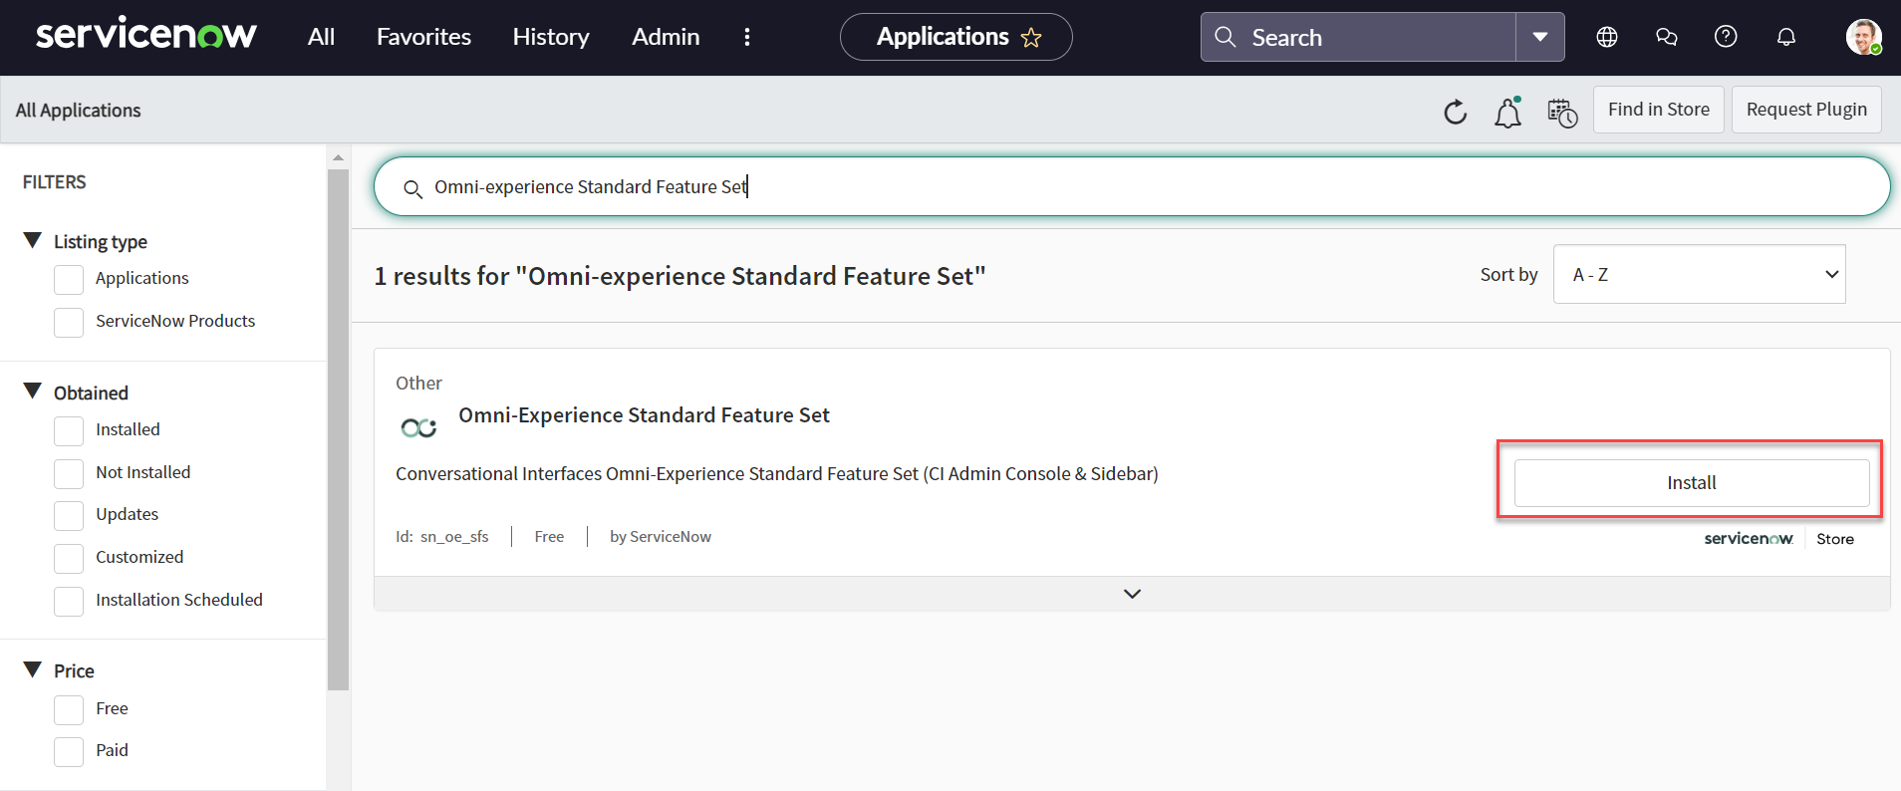This screenshot has height=791, width=1901.
Task: Click the globe language selector icon
Action: pyautogui.click(x=1606, y=37)
